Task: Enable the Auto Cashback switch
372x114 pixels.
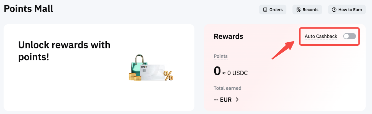Action: point(349,36)
